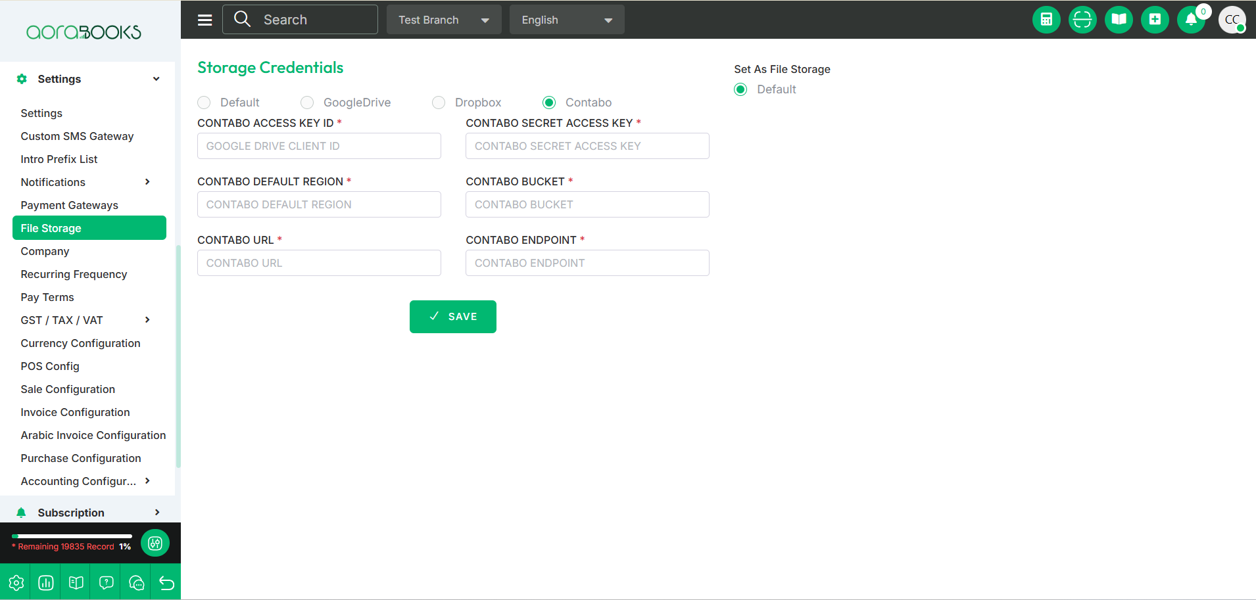Focus the Contabo Bucket field
This screenshot has width=1256, height=600.
pos(587,204)
